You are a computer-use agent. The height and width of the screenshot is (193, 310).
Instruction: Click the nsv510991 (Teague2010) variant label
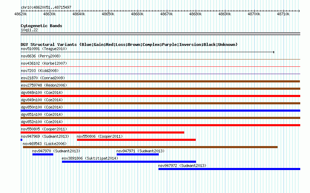(44, 49)
